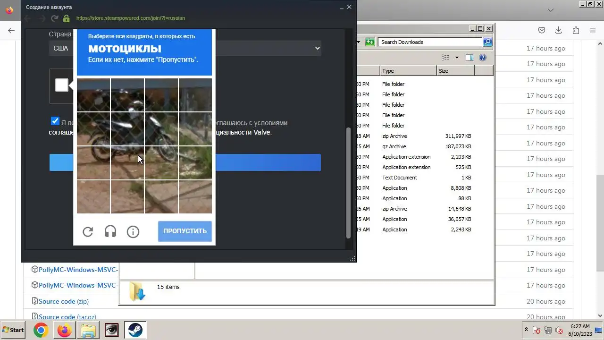The width and height of the screenshot is (604, 340).
Task: Uncheck the Steam agreement checkbox
Action: click(55, 121)
